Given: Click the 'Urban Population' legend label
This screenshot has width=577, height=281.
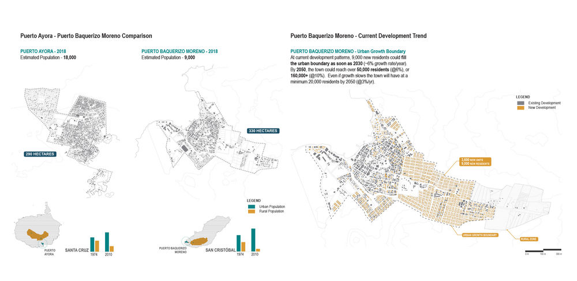Looking at the screenshot, I should pyautogui.click(x=272, y=207).
